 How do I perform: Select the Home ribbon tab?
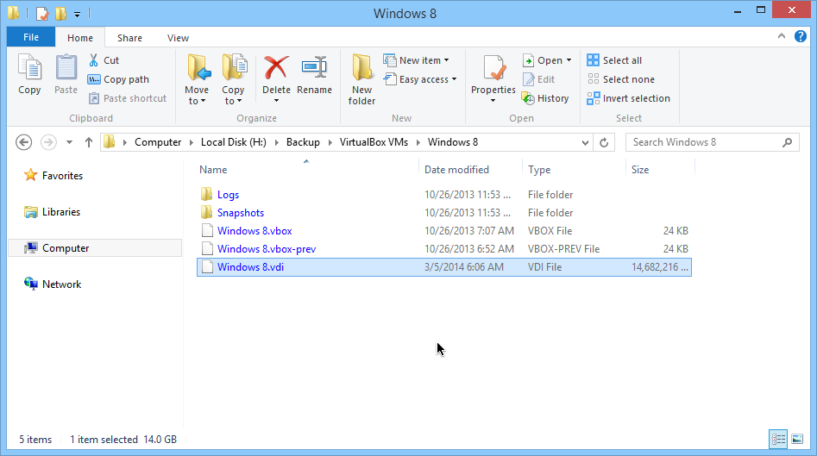80,38
